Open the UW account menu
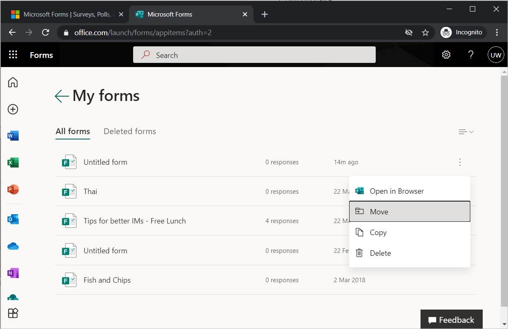The image size is (508, 329). pos(496,55)
